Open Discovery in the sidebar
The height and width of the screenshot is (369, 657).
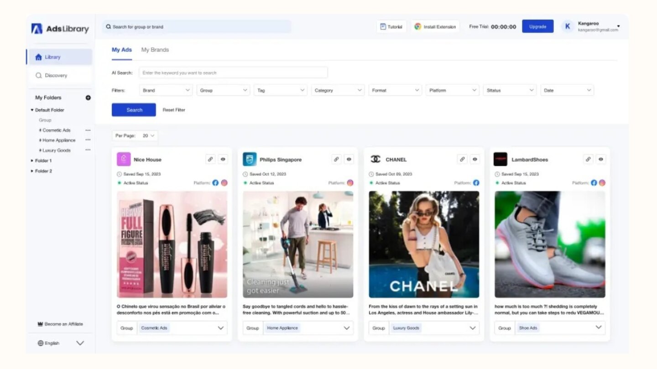59,75
